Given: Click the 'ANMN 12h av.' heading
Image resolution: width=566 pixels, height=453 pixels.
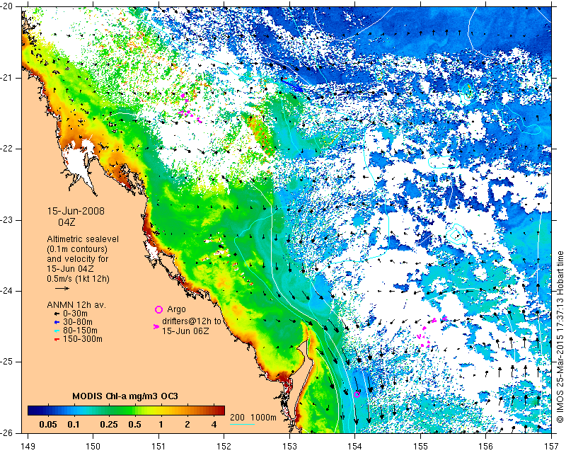Looking at the screenshot, I should [x=76, y=305].
